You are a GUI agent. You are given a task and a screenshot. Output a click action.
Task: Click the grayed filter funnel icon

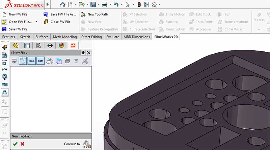tap(76, 61)
